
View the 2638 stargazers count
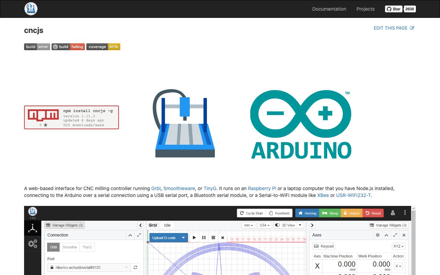tap(410, 9)
